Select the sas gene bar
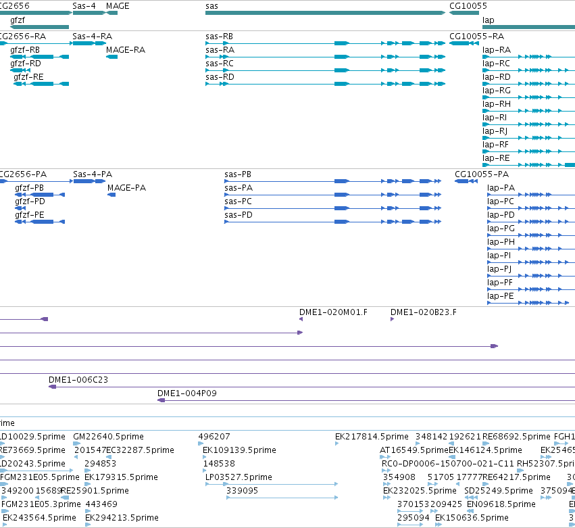The width and height of the screenshot is (575, 528). pyautogui.click(x=325, y=13)
